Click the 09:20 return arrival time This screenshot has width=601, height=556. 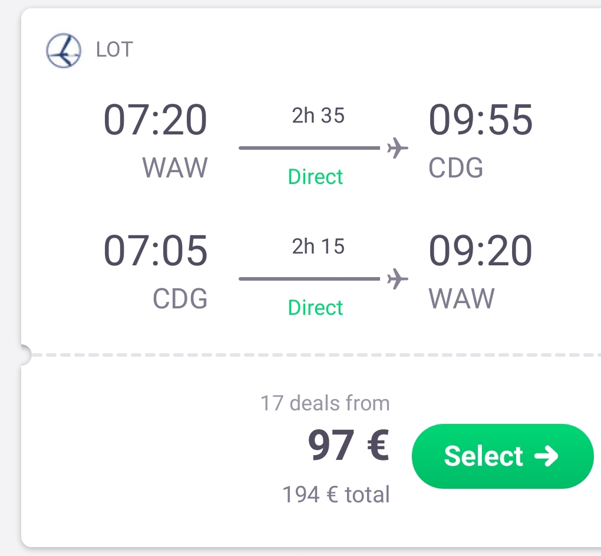[x=480, y=251]
